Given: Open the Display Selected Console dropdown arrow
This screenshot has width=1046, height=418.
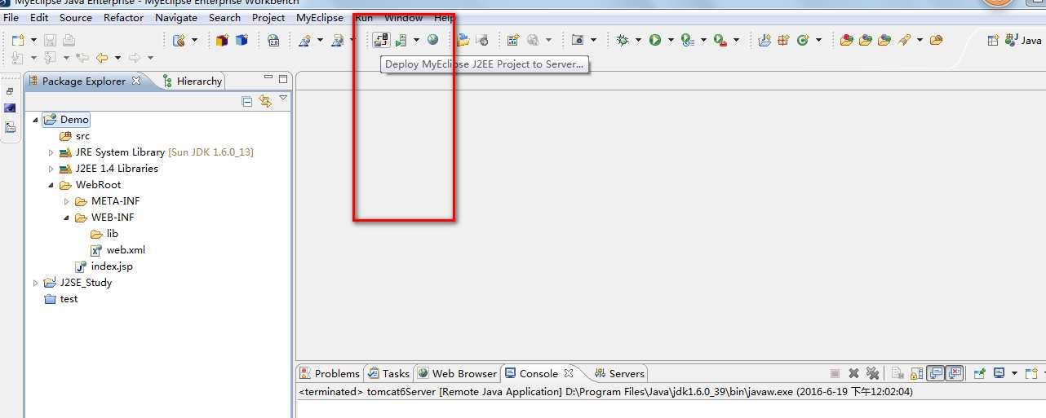Looking at the screenshot, I should pyautogui.click(x=1014, y=373).
